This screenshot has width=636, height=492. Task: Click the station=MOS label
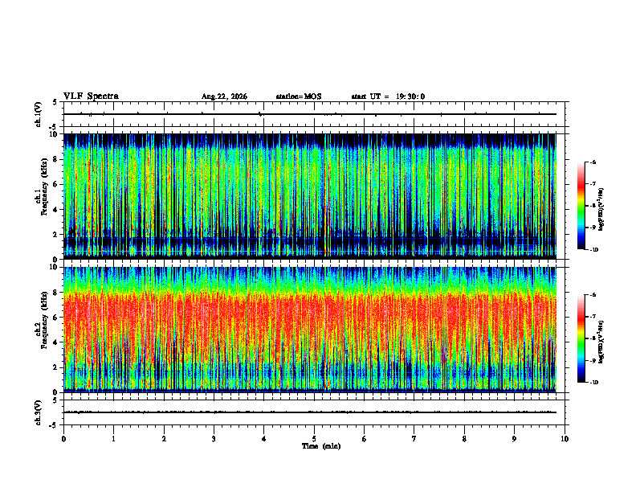[x=299, y=96]
